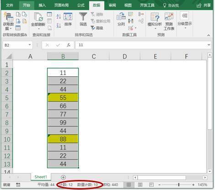Click the Consolidate icon
The width and height of the screenshot is (215, 190).
point(141,14)
